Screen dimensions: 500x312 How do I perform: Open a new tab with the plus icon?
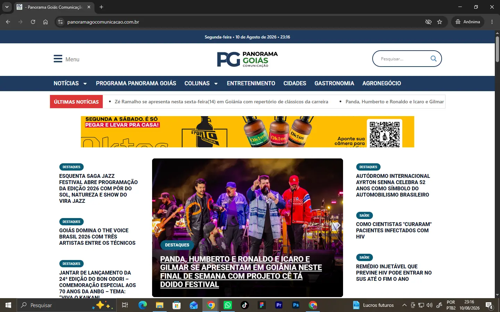101,7
